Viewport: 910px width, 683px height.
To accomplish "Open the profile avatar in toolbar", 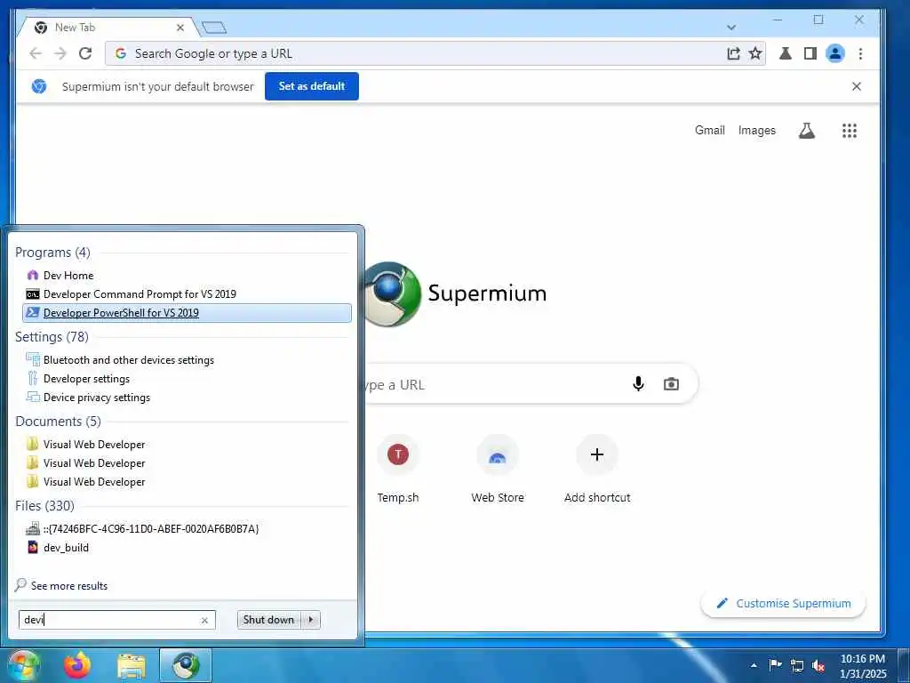I will click(x=835, y=53).
